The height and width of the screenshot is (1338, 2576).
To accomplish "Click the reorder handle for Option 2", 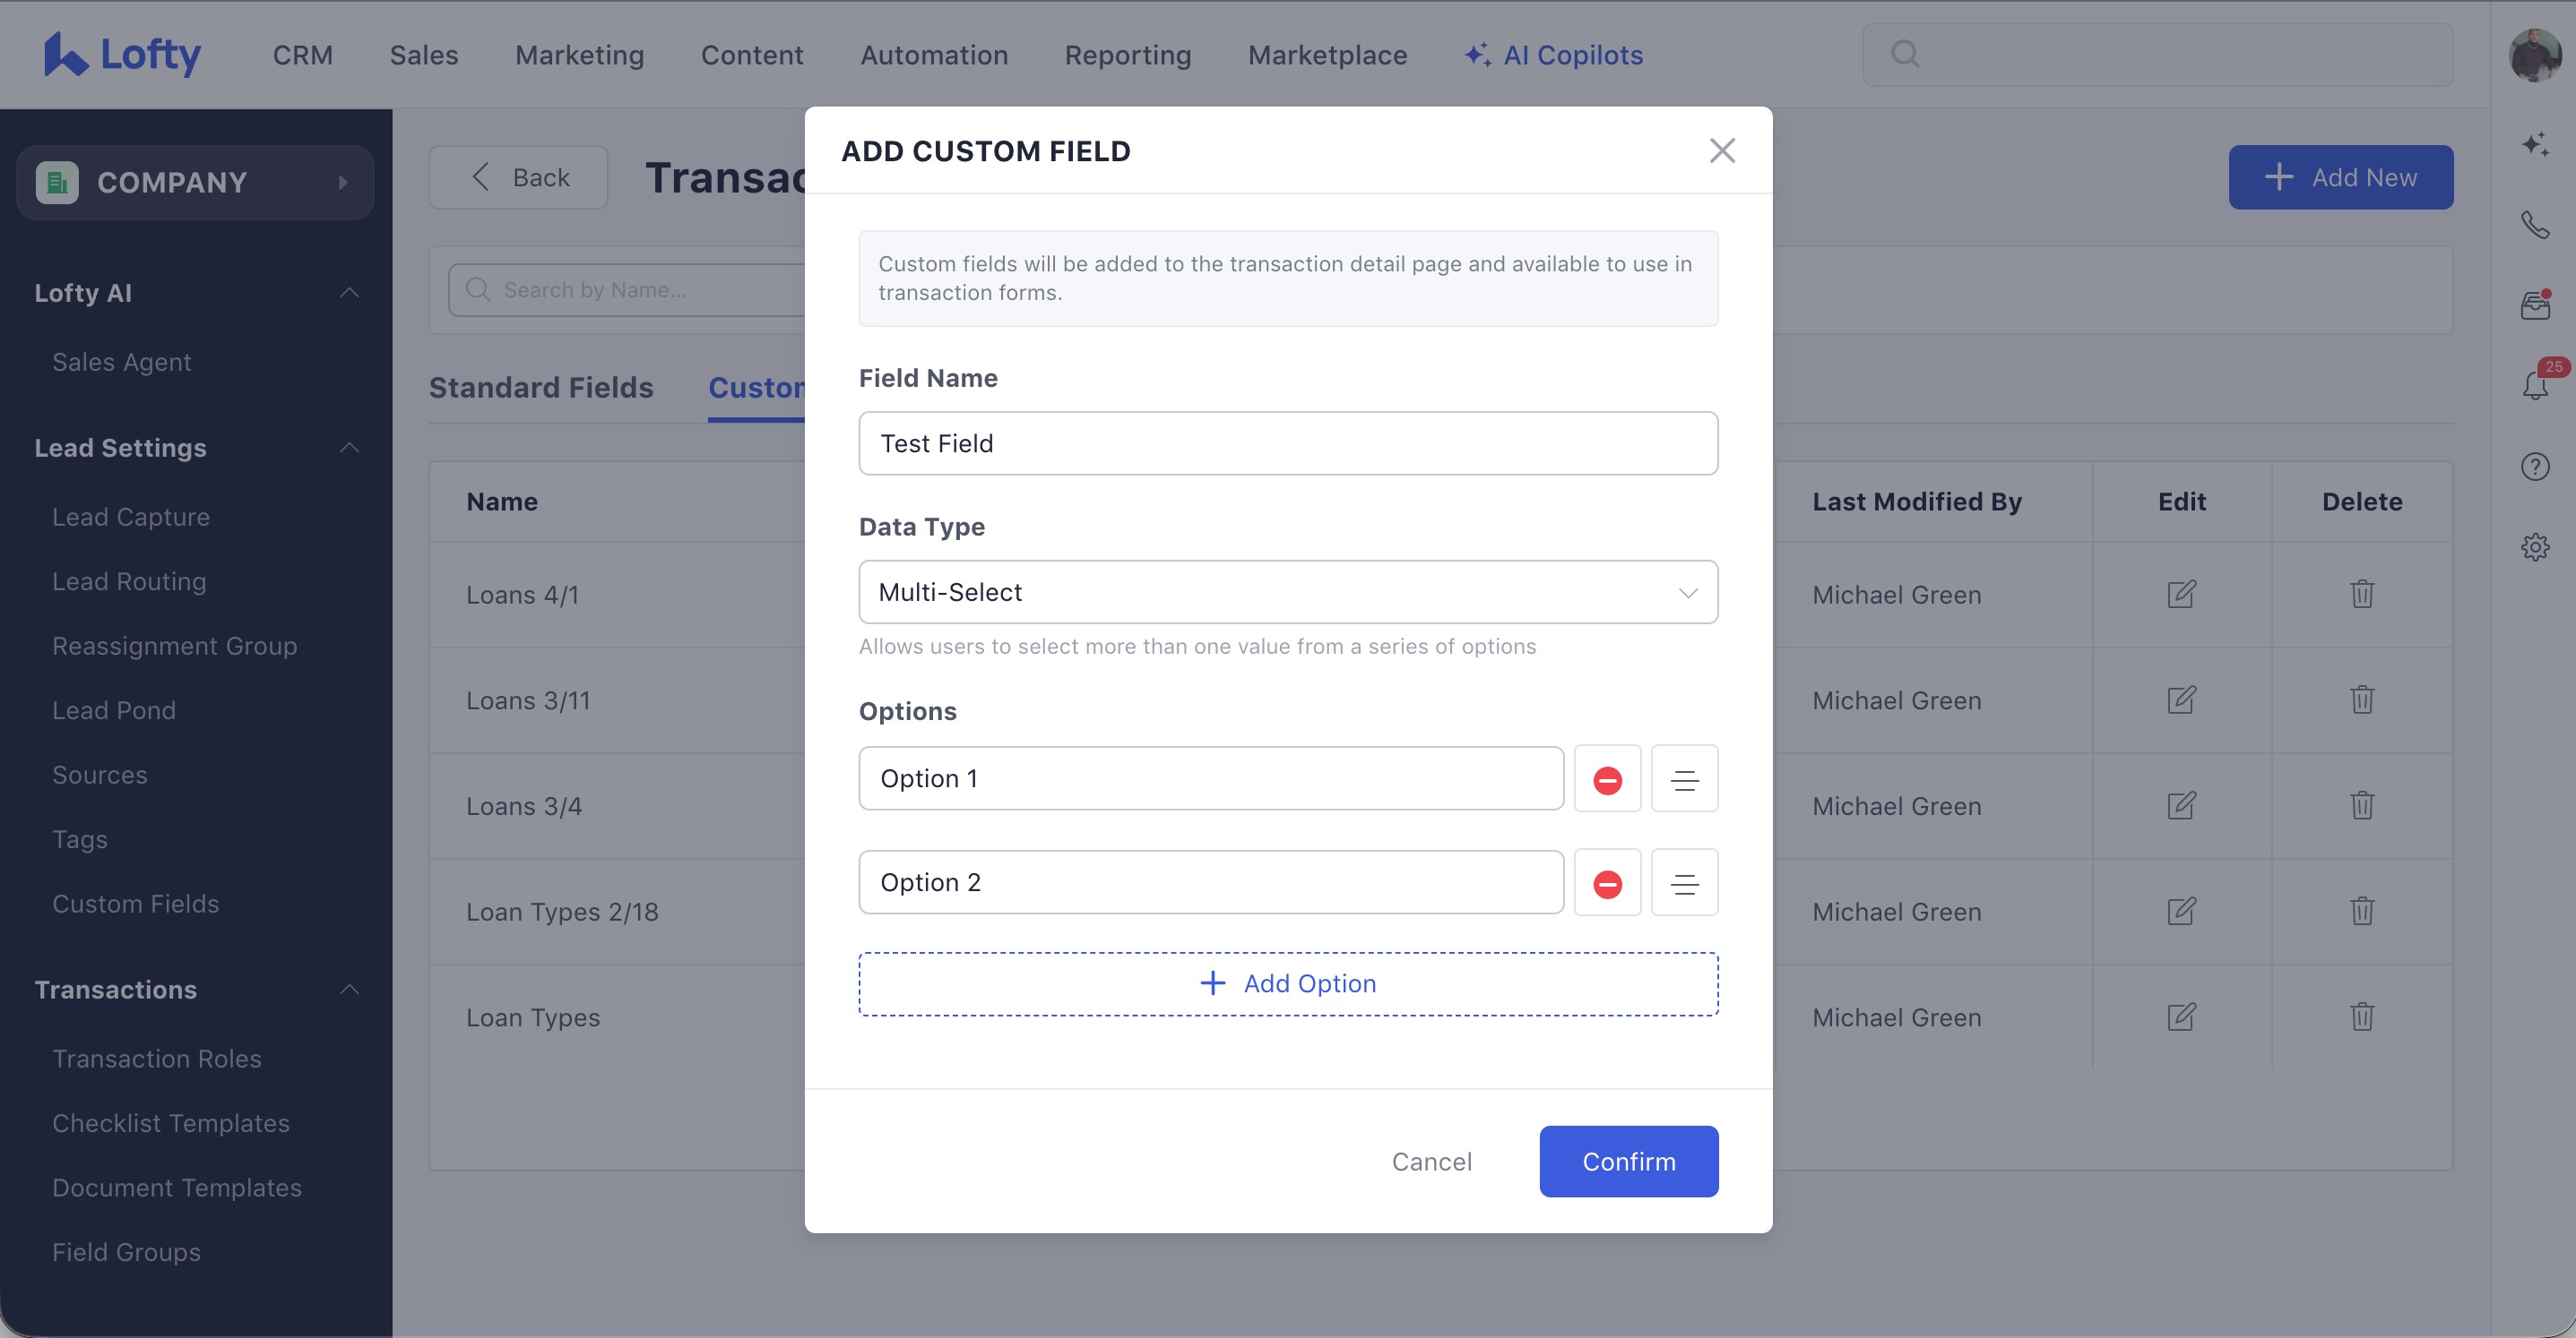I will click(1684, 883).
